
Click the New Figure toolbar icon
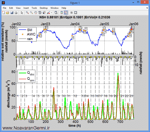4,13
